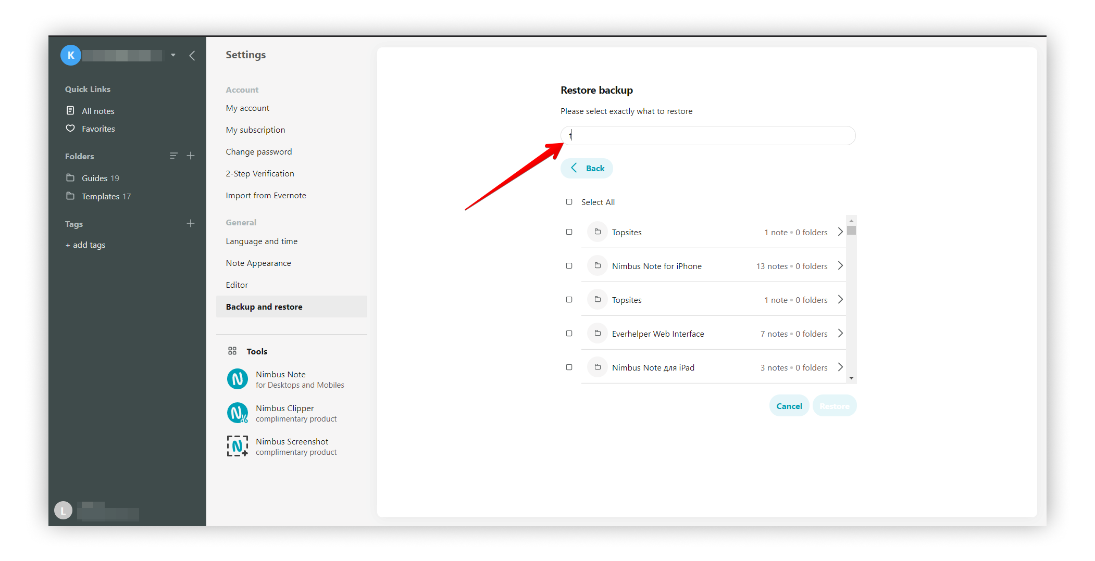Image resolution: width=1095 pixels, height=561 pixels.
Task: Click the All notes document icon
Action: (70, 110)
